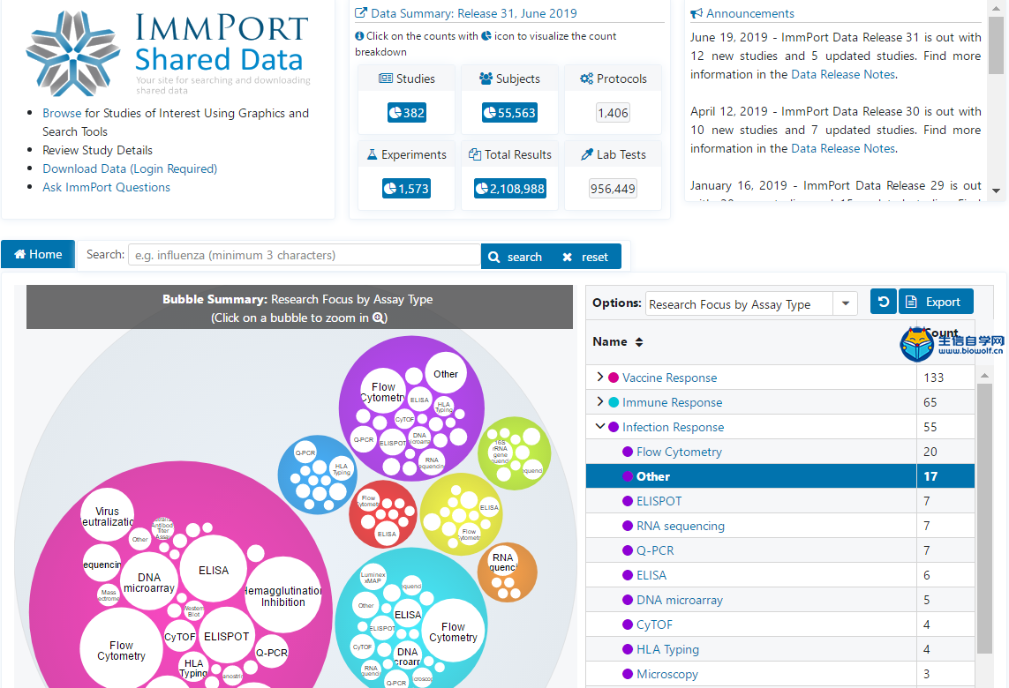The width and height of the screenshot is (1009, 688).
Task: Click the Flow Cytometry bubble in the pink cluster
Action: tap(121, 649)
